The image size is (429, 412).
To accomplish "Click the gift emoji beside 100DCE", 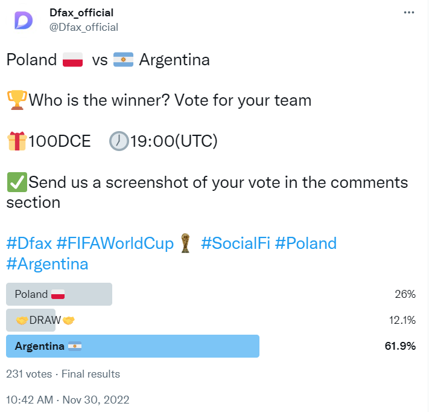I will point(17,141).
